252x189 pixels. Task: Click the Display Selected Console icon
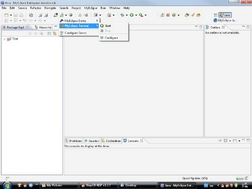(x=226, y=141)
